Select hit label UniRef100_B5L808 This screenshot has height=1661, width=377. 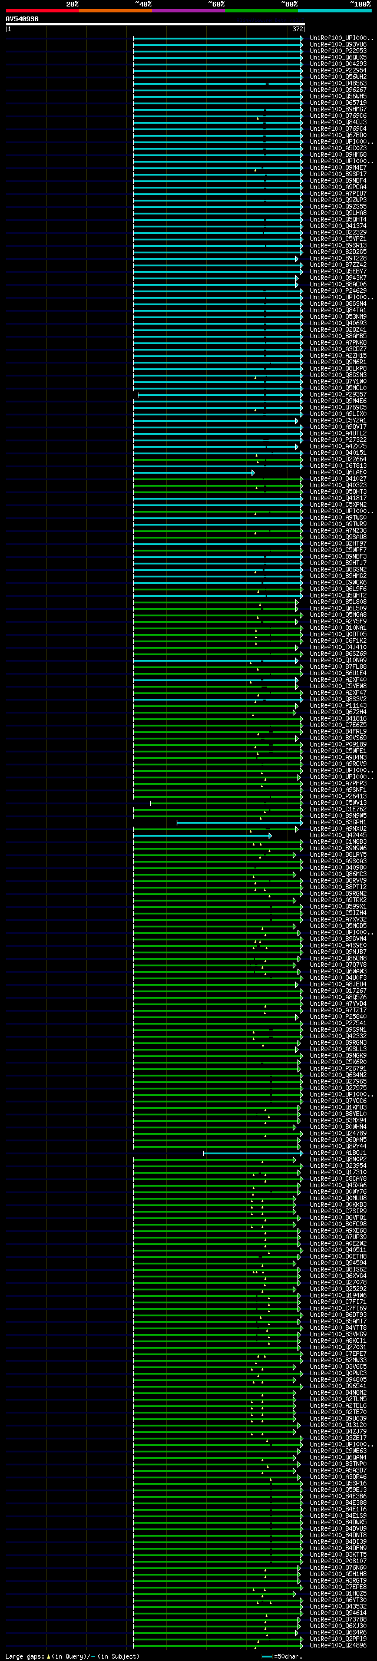[338, 602]
